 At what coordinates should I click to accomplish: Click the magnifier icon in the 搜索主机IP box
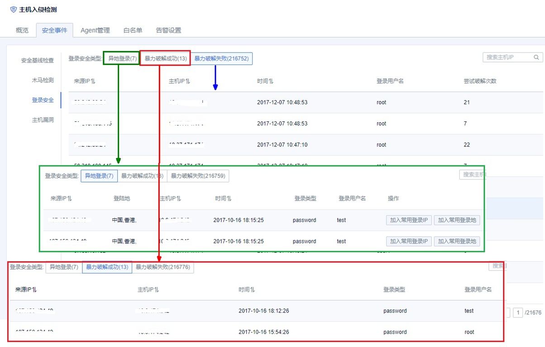coord(536,57)
